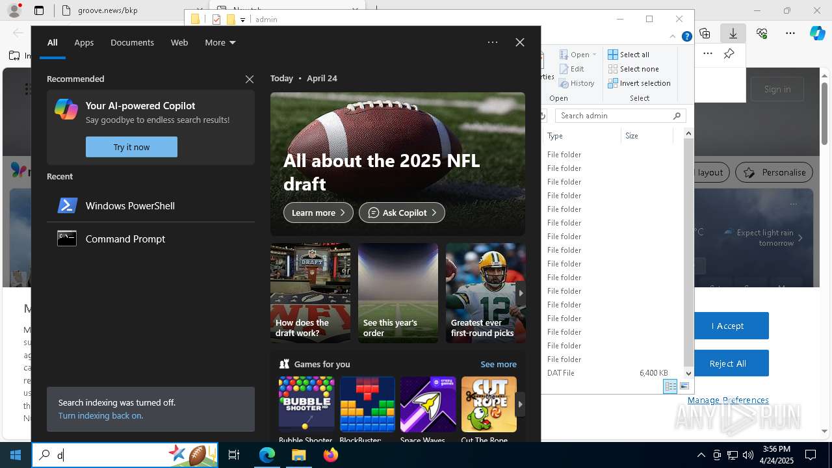Click Learn more on NFL draft card
The width and height of the screenshot is (832, 468).
pyautogui.click(x=318, y=213)
